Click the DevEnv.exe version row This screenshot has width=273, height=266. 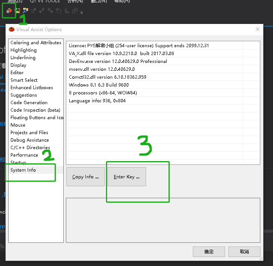[163, 61]
